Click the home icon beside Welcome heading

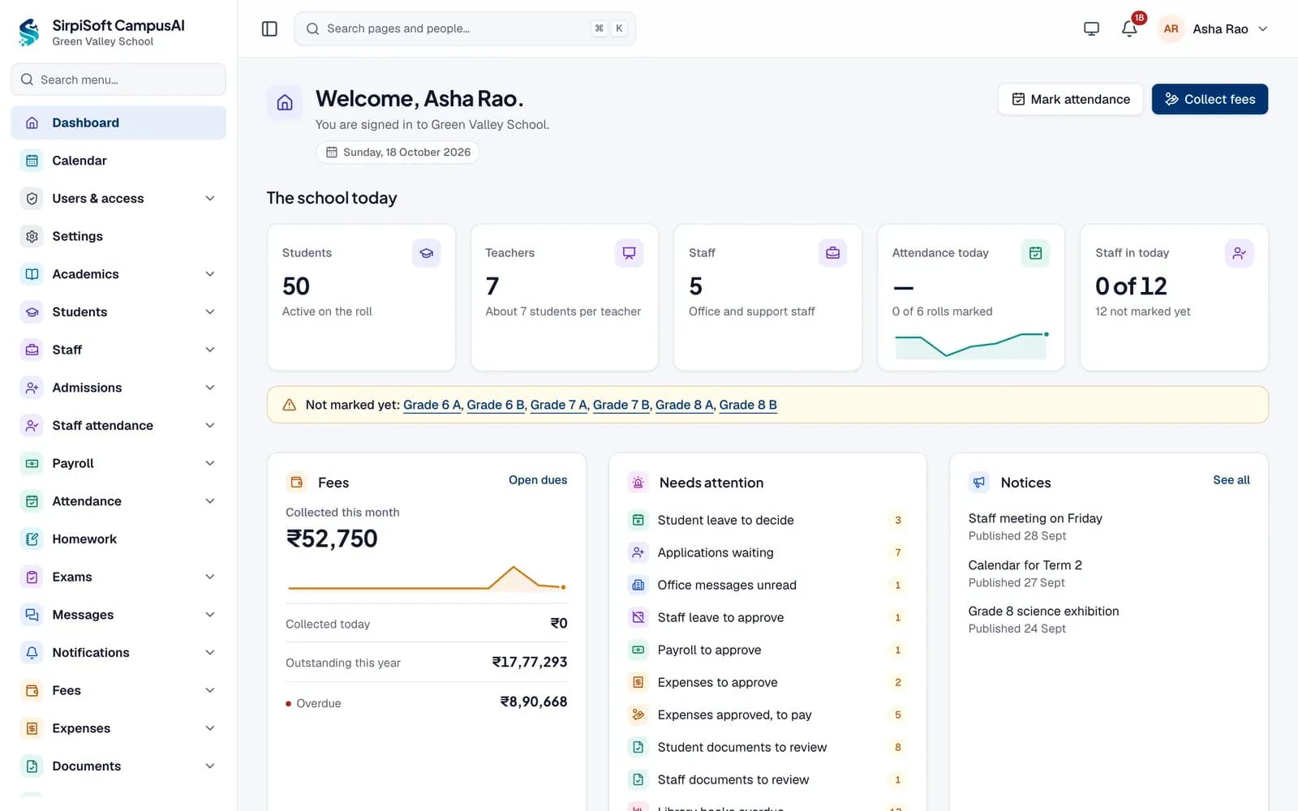pos(285,102)
